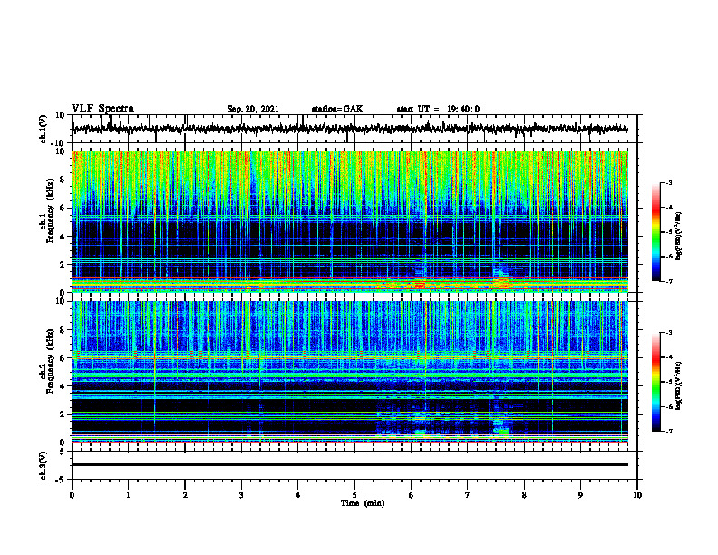Click the "-3" label on ch.1 color scale
Image resolution: width=718 pixels, height=555 pixels.
668,182
